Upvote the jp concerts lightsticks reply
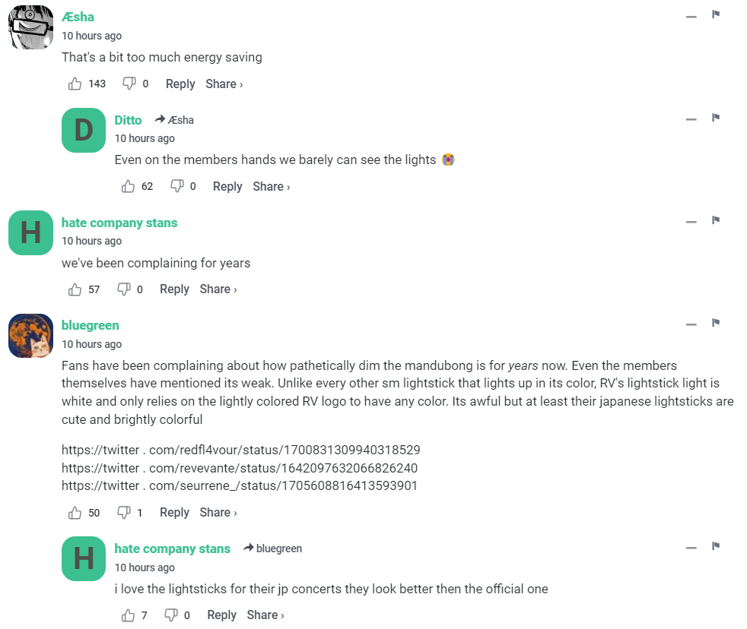 click(x=129, y=615)
